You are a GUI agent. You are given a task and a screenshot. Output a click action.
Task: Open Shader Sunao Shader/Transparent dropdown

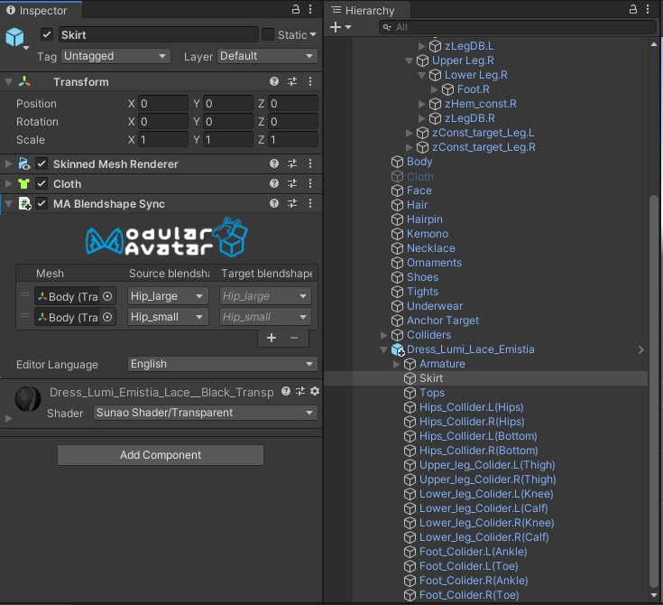pos(206,413)
